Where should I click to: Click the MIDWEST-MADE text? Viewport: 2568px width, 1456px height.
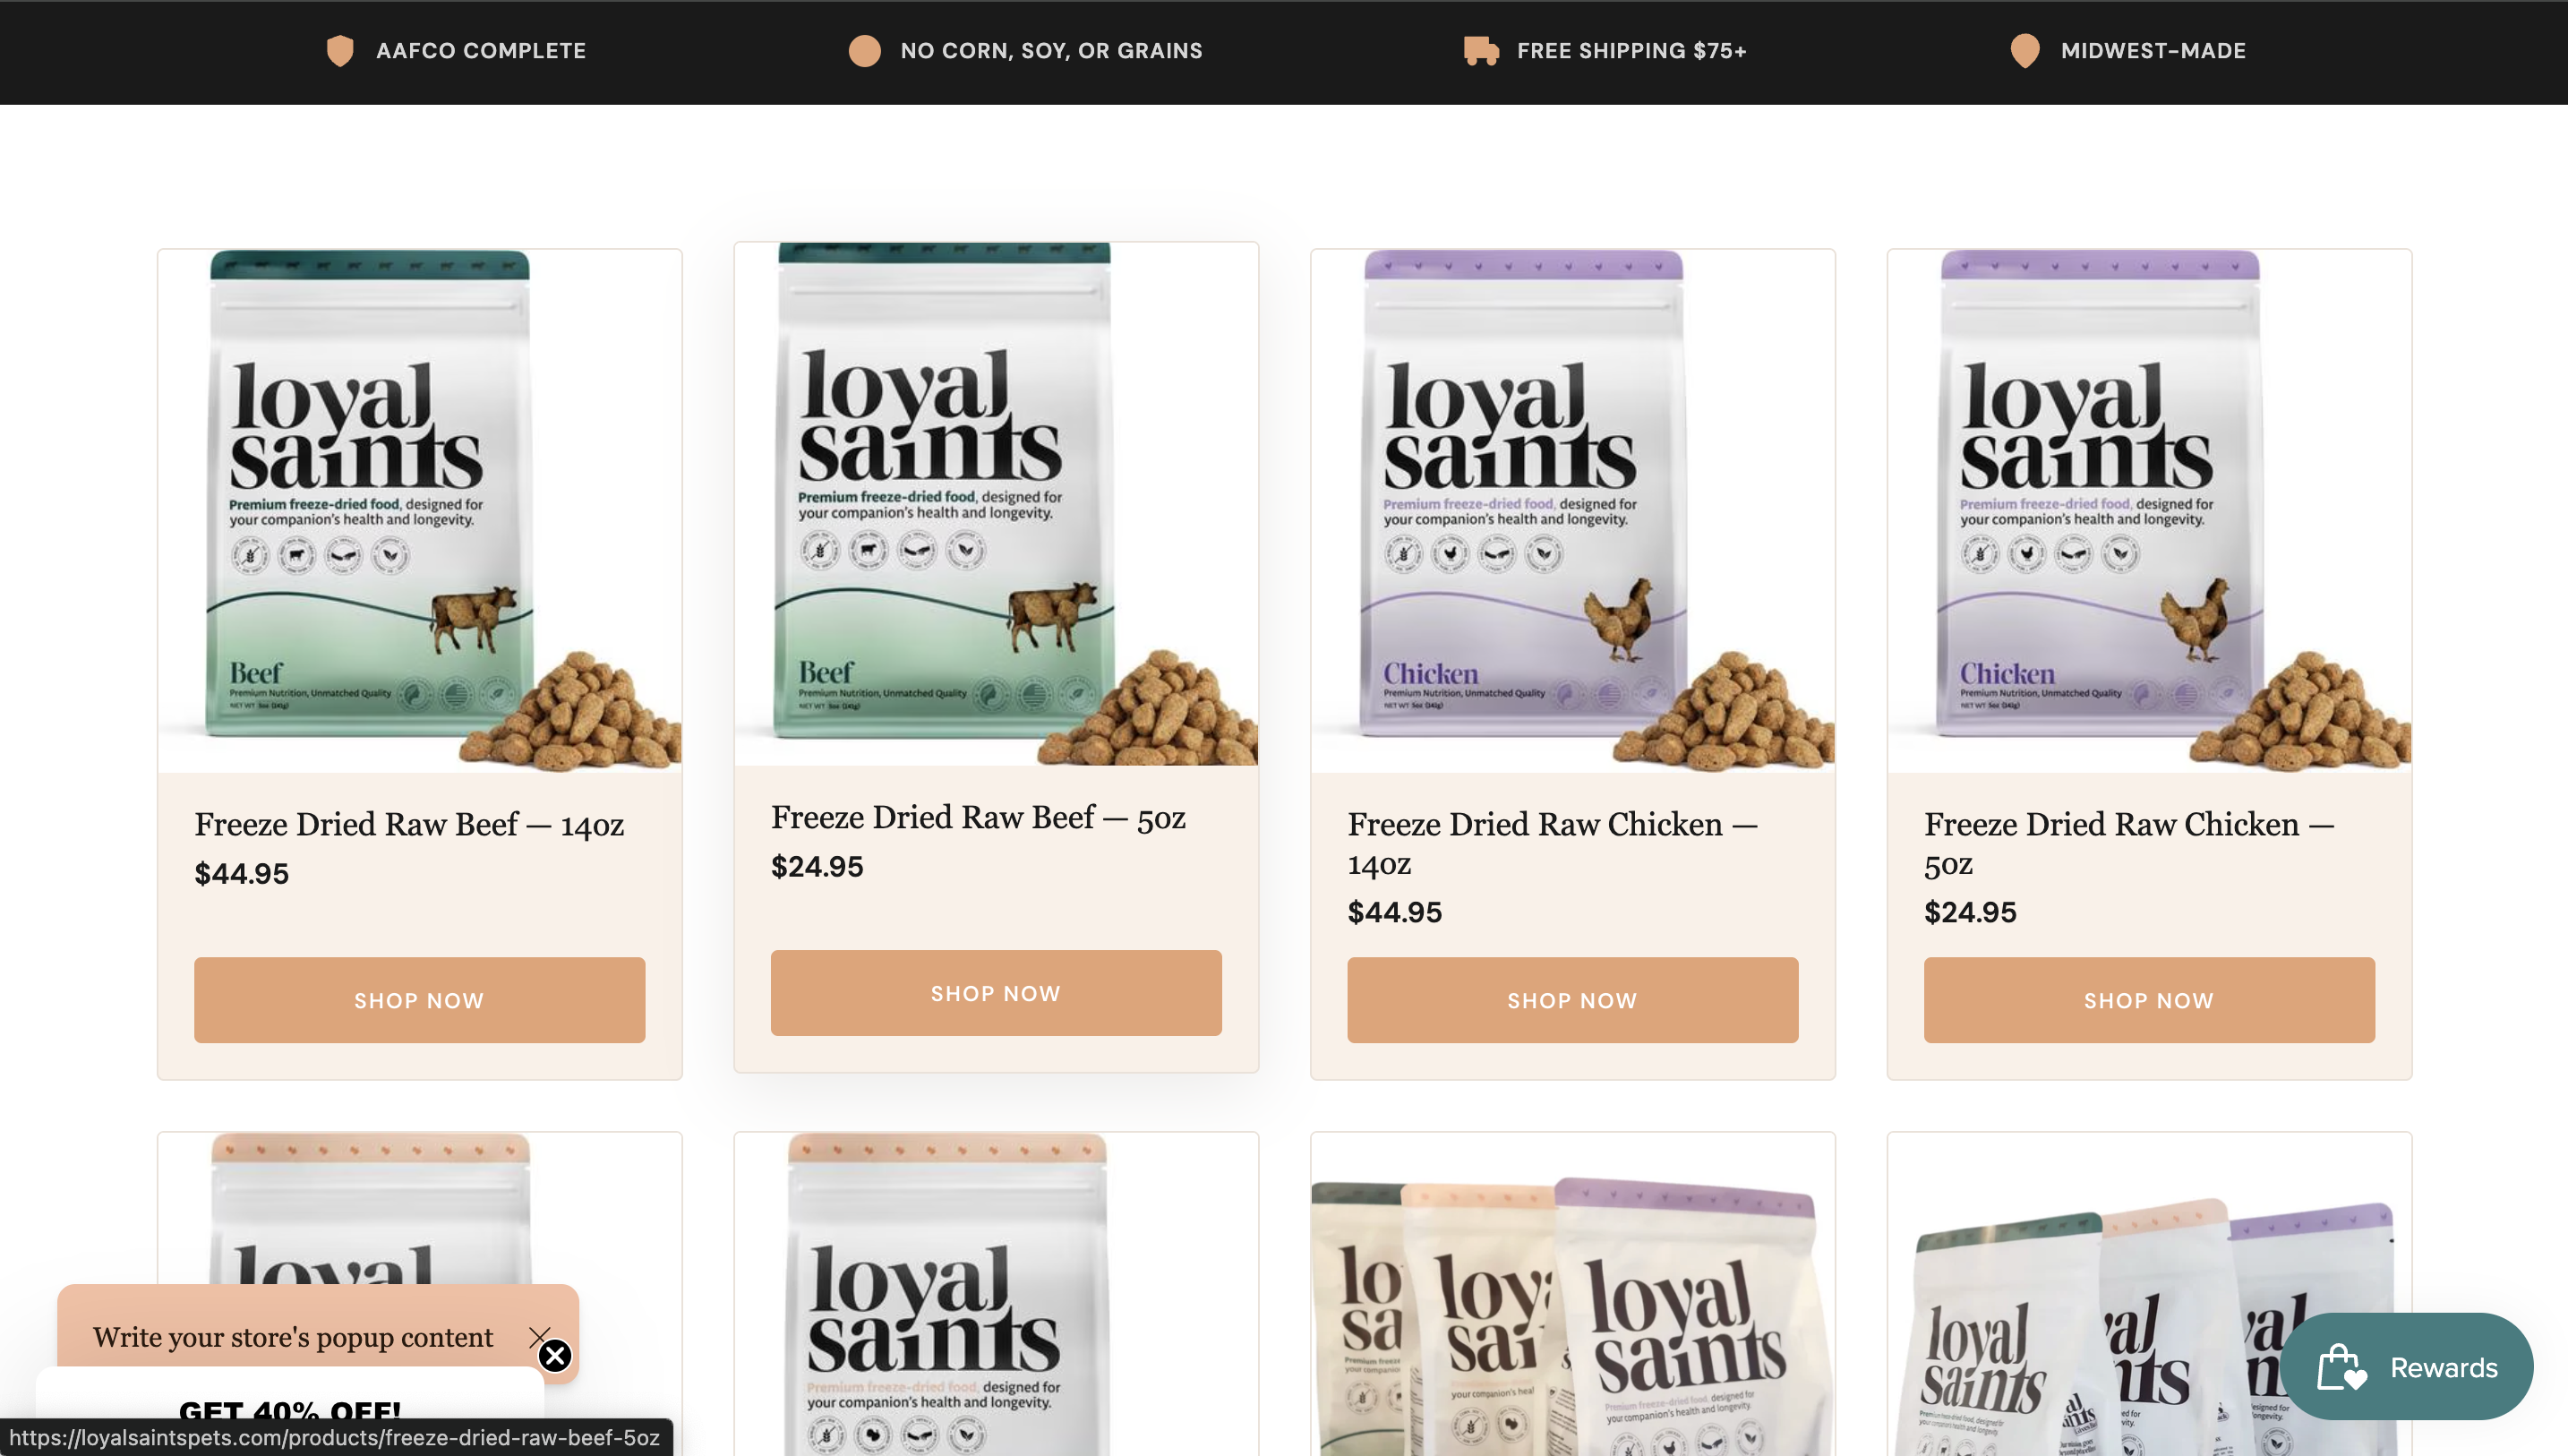(2153, 51)
